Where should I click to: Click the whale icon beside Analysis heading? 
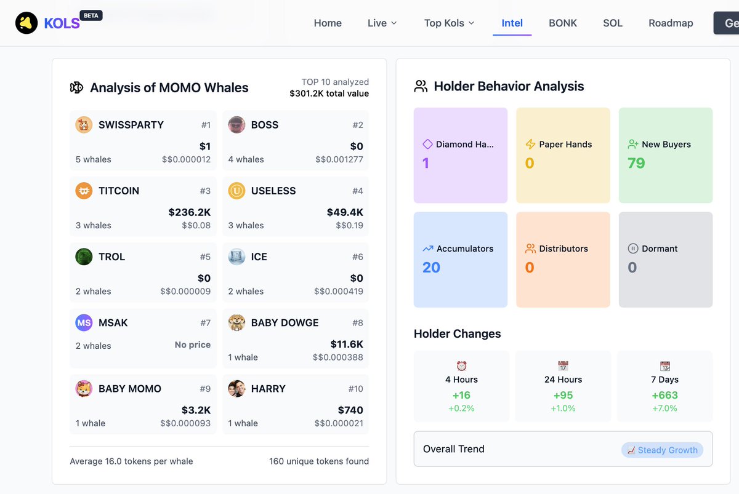click(76, 87)
